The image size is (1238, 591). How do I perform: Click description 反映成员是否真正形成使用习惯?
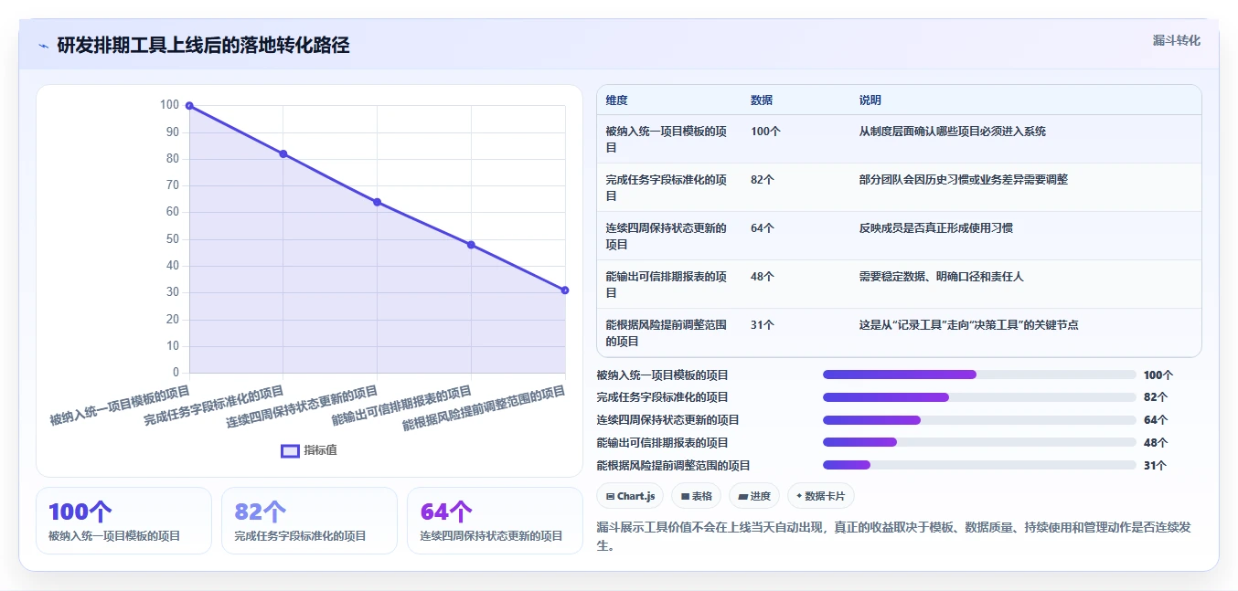(x=936, y=228)
